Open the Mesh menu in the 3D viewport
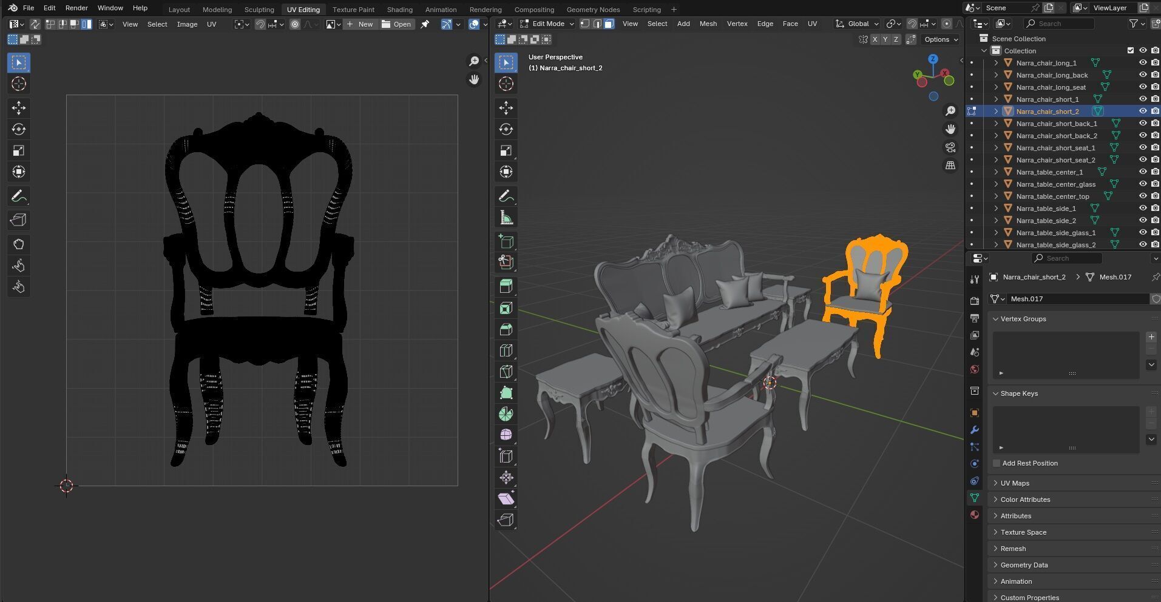Screen dimensions: 1161x602 [708, 24]
